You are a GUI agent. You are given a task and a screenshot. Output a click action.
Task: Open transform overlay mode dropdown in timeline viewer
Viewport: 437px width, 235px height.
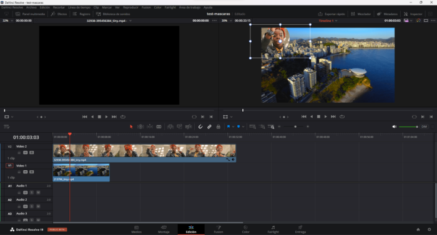pyautogui.click(x=232, y=117)
